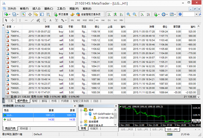Open the MetaEditor yellow book icon

pos(72,14)
